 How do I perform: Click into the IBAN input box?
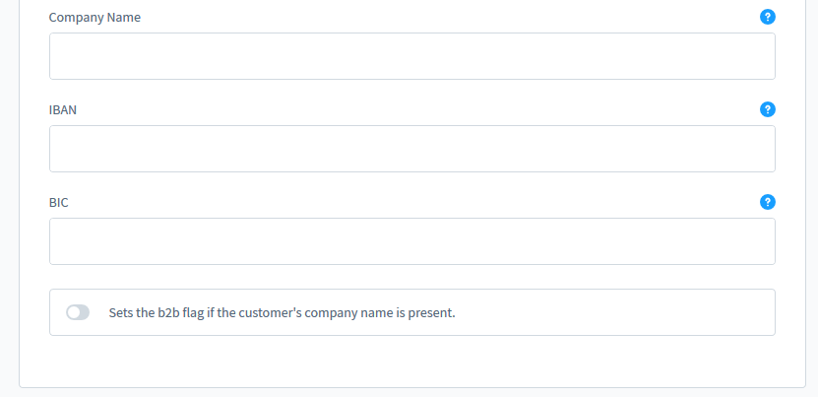[x=412, y=149]
